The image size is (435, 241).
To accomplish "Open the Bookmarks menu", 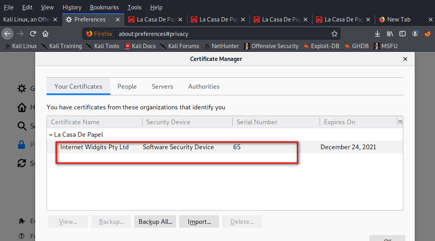I will 104,7.
